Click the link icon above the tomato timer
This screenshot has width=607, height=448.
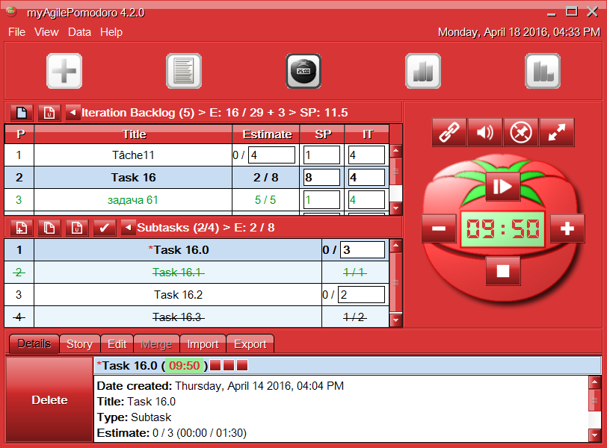click(449, 132)
